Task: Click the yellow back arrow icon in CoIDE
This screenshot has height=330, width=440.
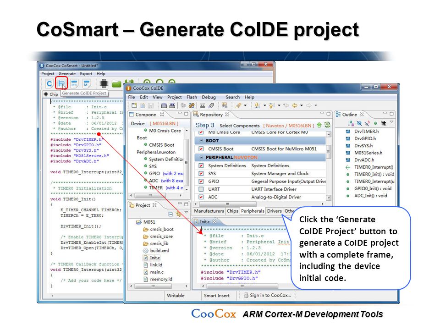Action: (294, 105)
